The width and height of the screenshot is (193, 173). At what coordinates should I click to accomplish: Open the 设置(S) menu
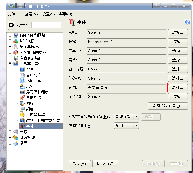[49, 14]
